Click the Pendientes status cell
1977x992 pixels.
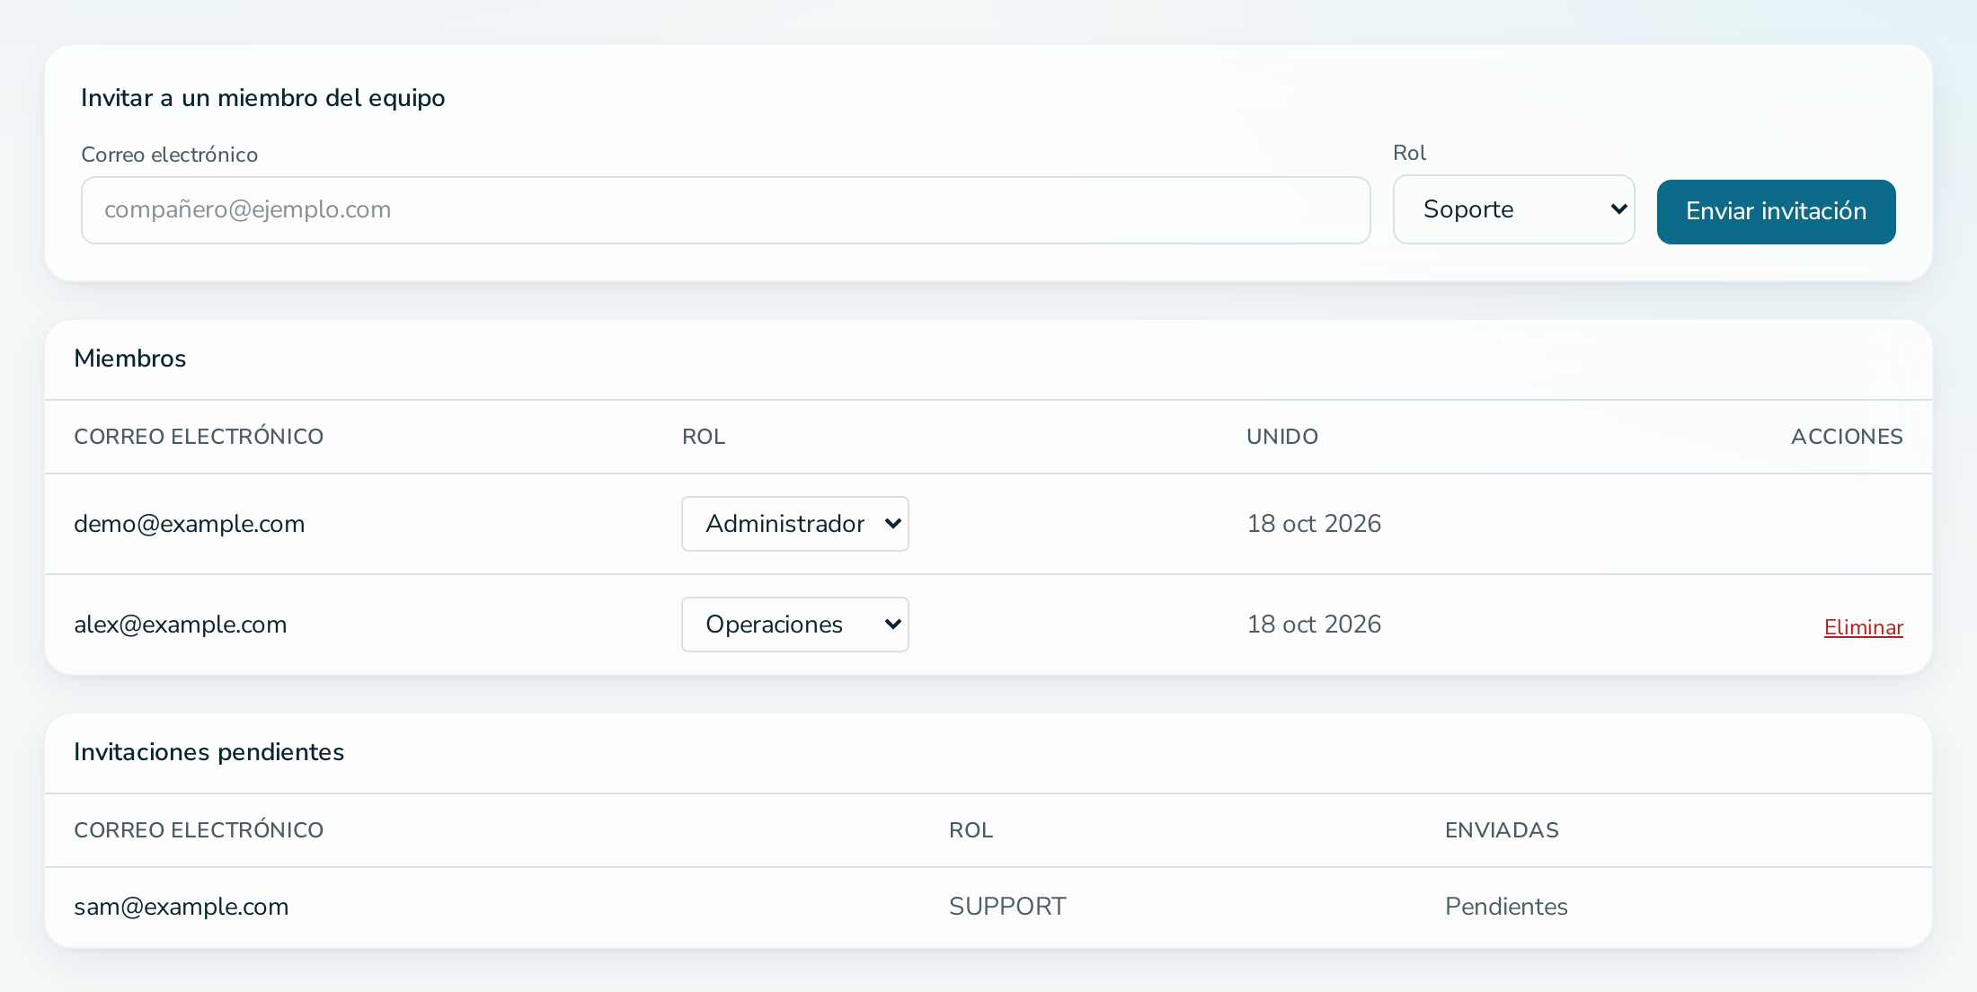pyautogui.click(x=1506, y=907)
